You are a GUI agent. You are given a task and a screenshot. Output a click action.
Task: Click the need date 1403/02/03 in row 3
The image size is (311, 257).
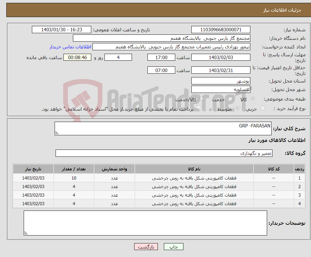(33, 195)
